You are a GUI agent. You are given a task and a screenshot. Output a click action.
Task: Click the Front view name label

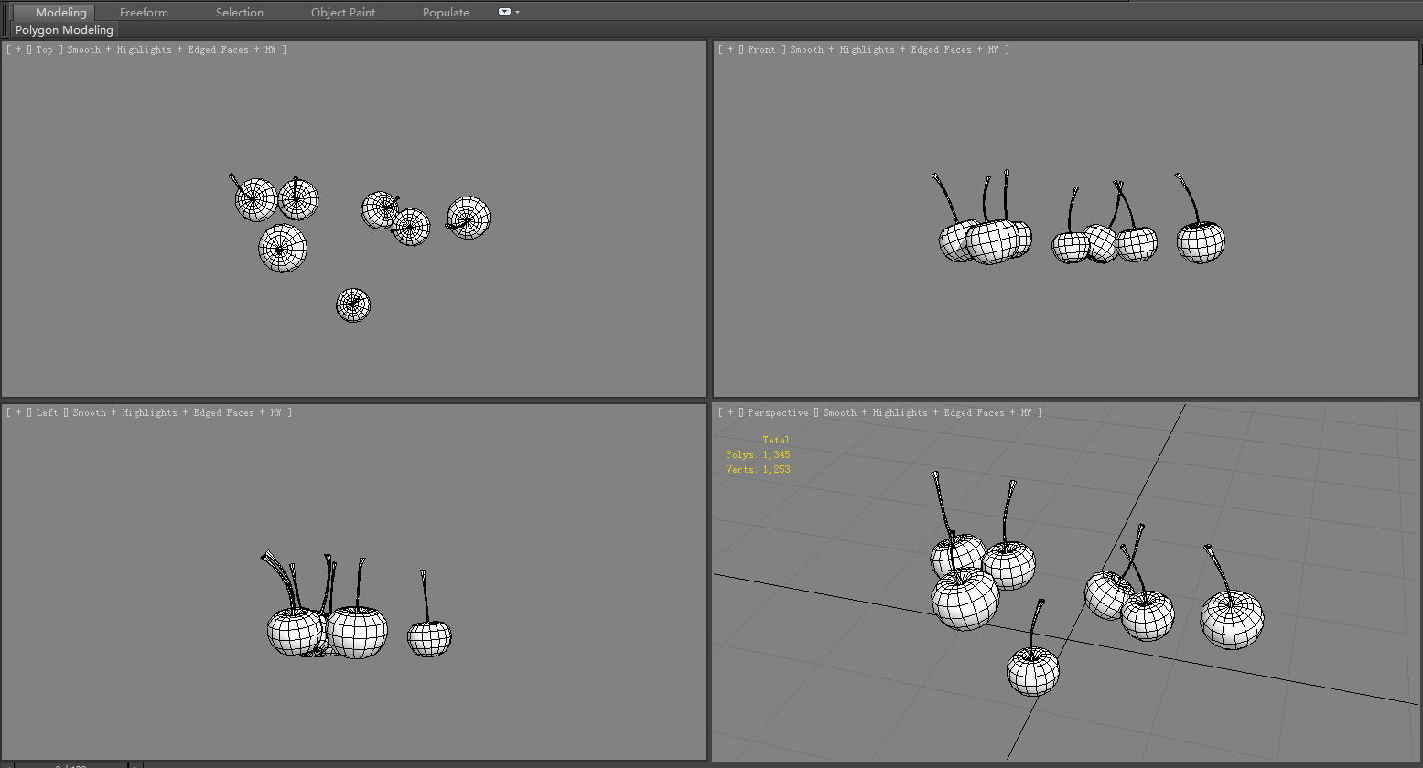coord(761,50)
